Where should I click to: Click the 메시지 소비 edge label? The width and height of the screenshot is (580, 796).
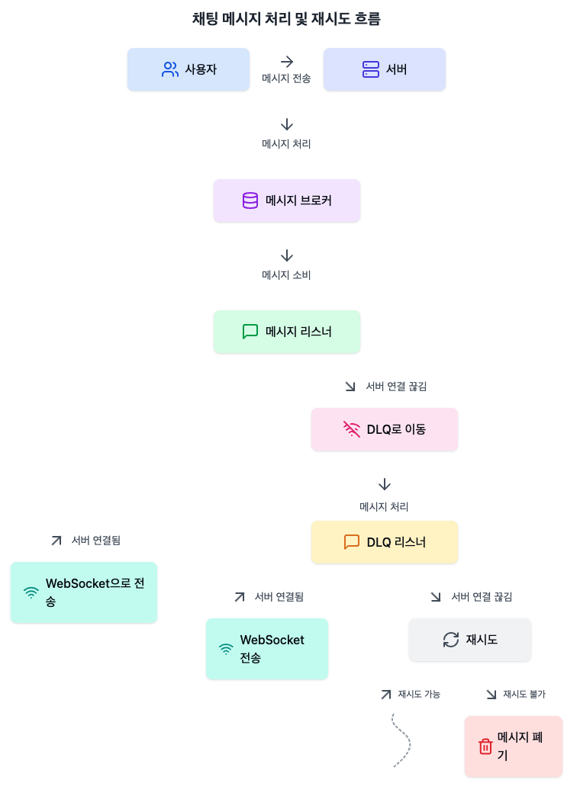point(286,274)
